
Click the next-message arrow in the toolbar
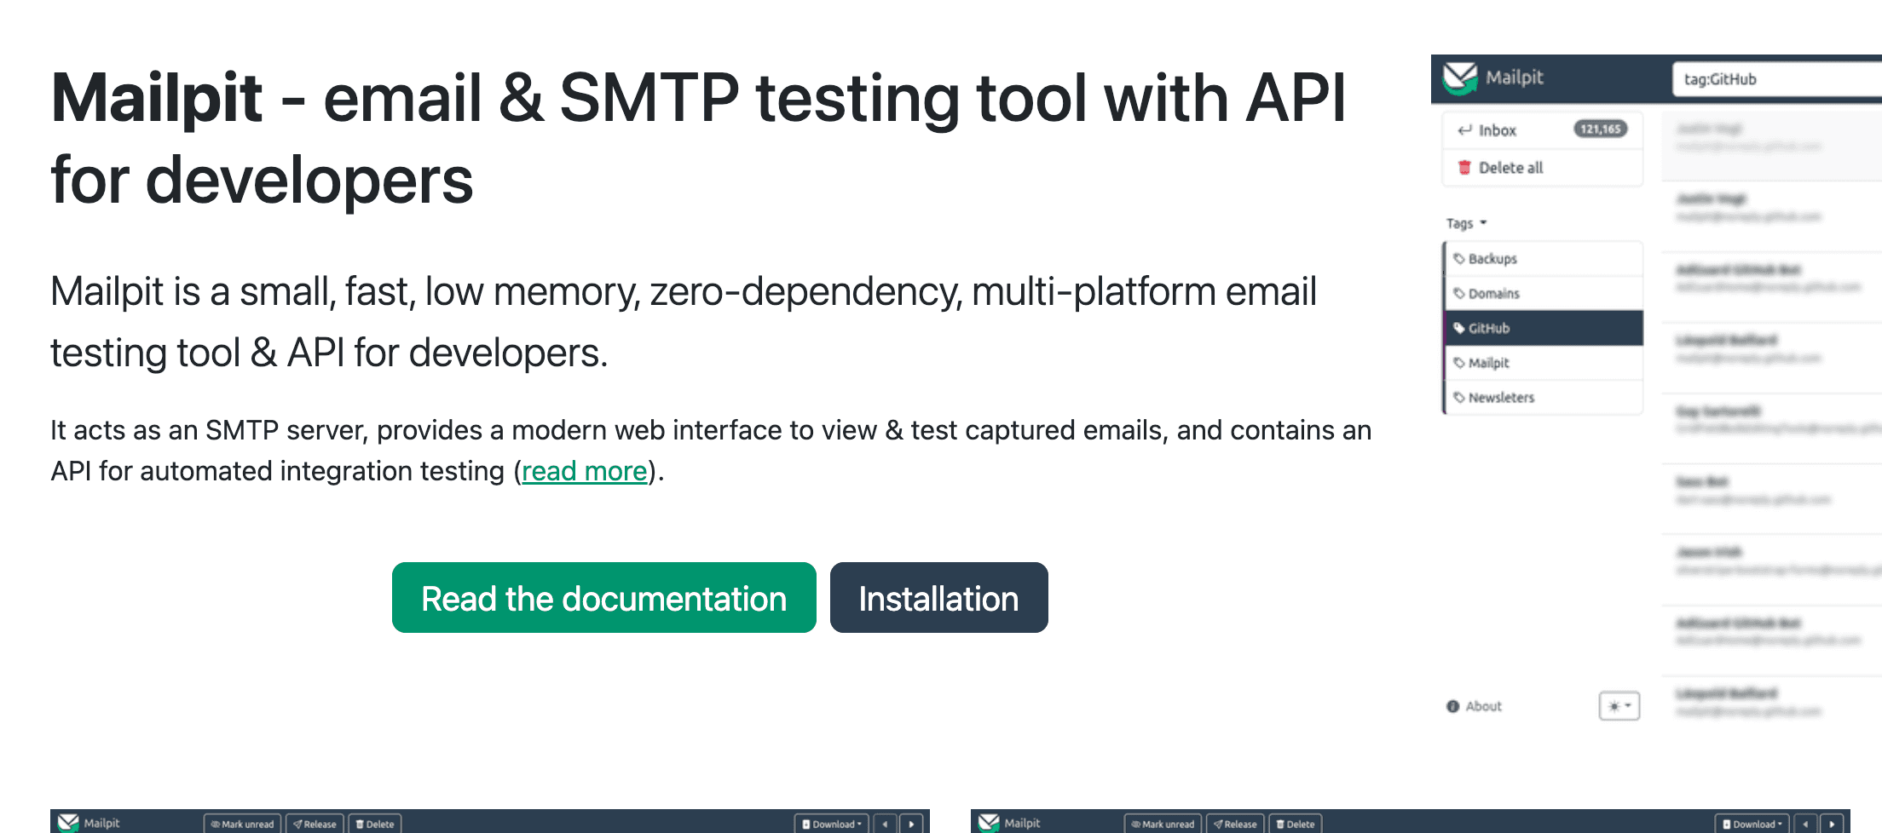[911, 823]
